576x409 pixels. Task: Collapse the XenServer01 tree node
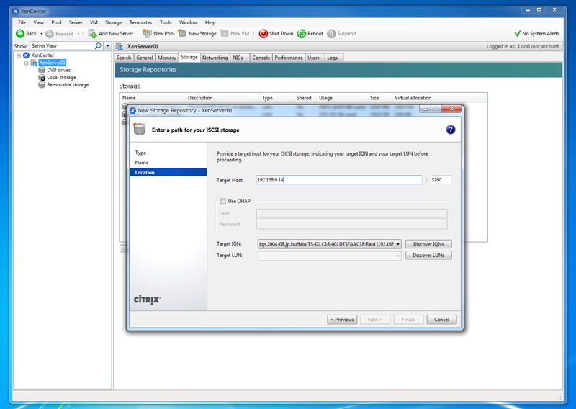click(27, 63)
